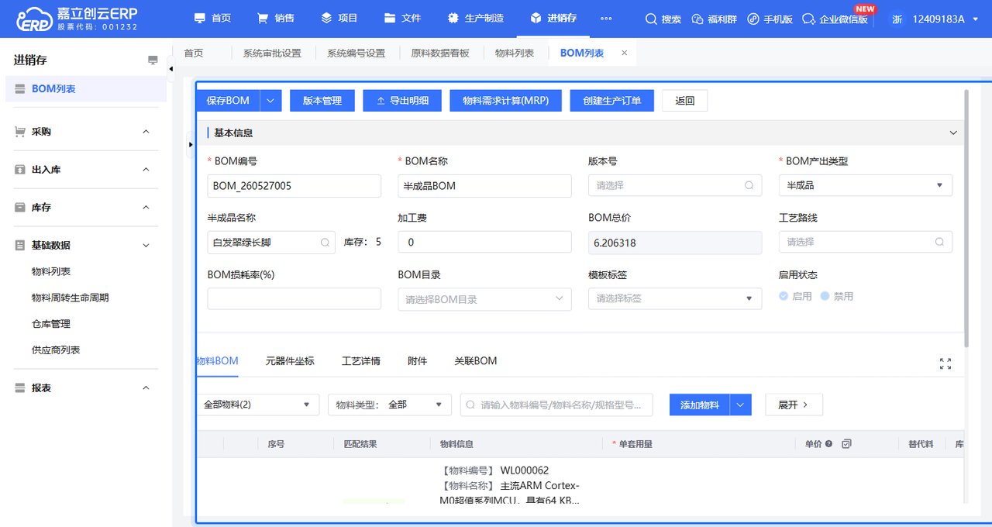992x527 pixels.
Task: Click search icon in 工艺路线 field
Action: pyautogui.click(x=939, y=242)
